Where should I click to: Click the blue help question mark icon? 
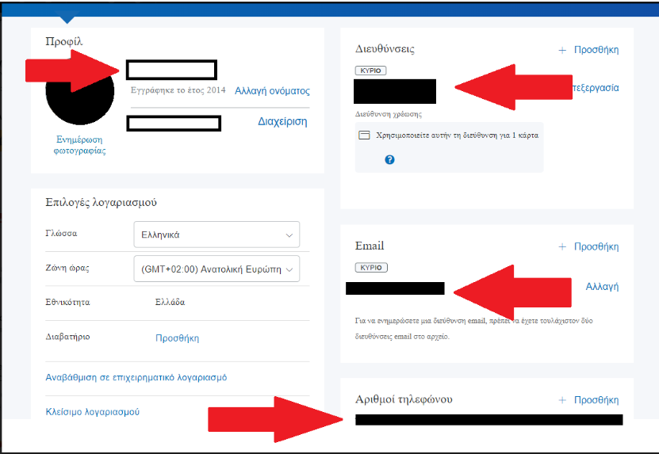tap(389, 160)
